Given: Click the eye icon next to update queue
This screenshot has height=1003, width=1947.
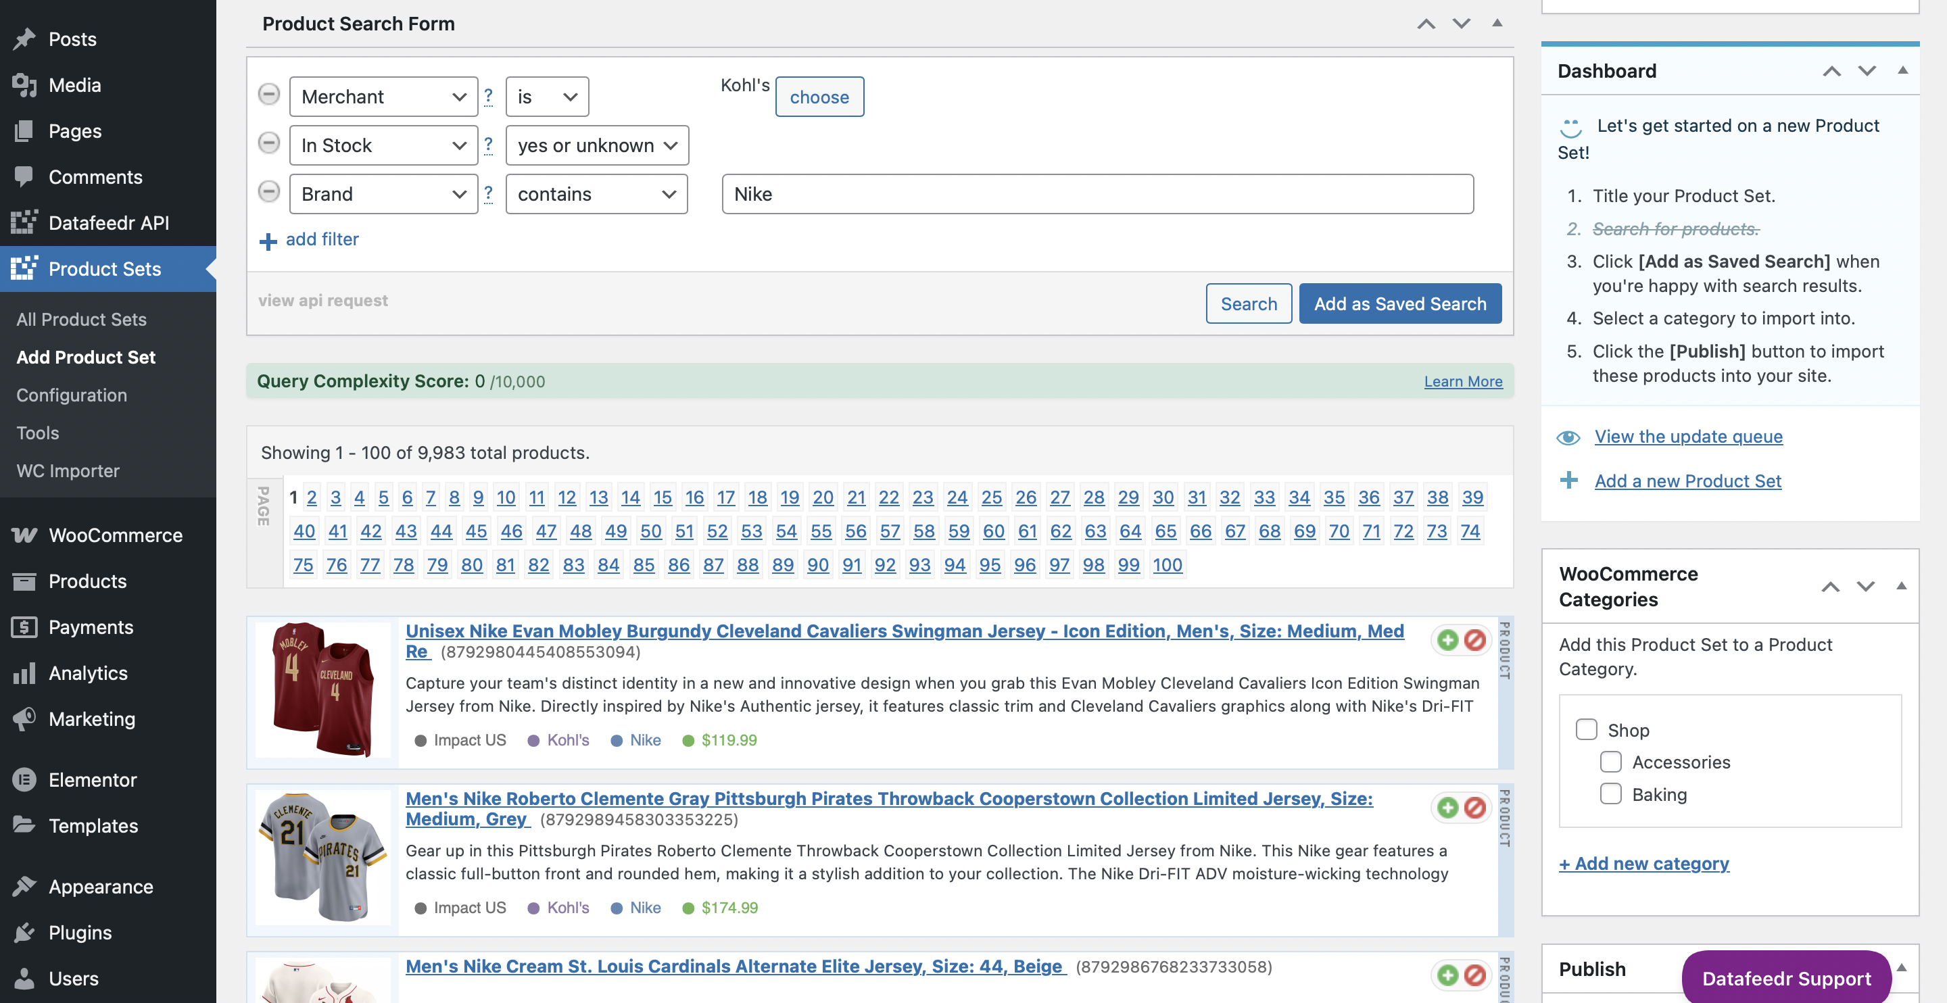Looking at the screenshot, I should 1568,438.
